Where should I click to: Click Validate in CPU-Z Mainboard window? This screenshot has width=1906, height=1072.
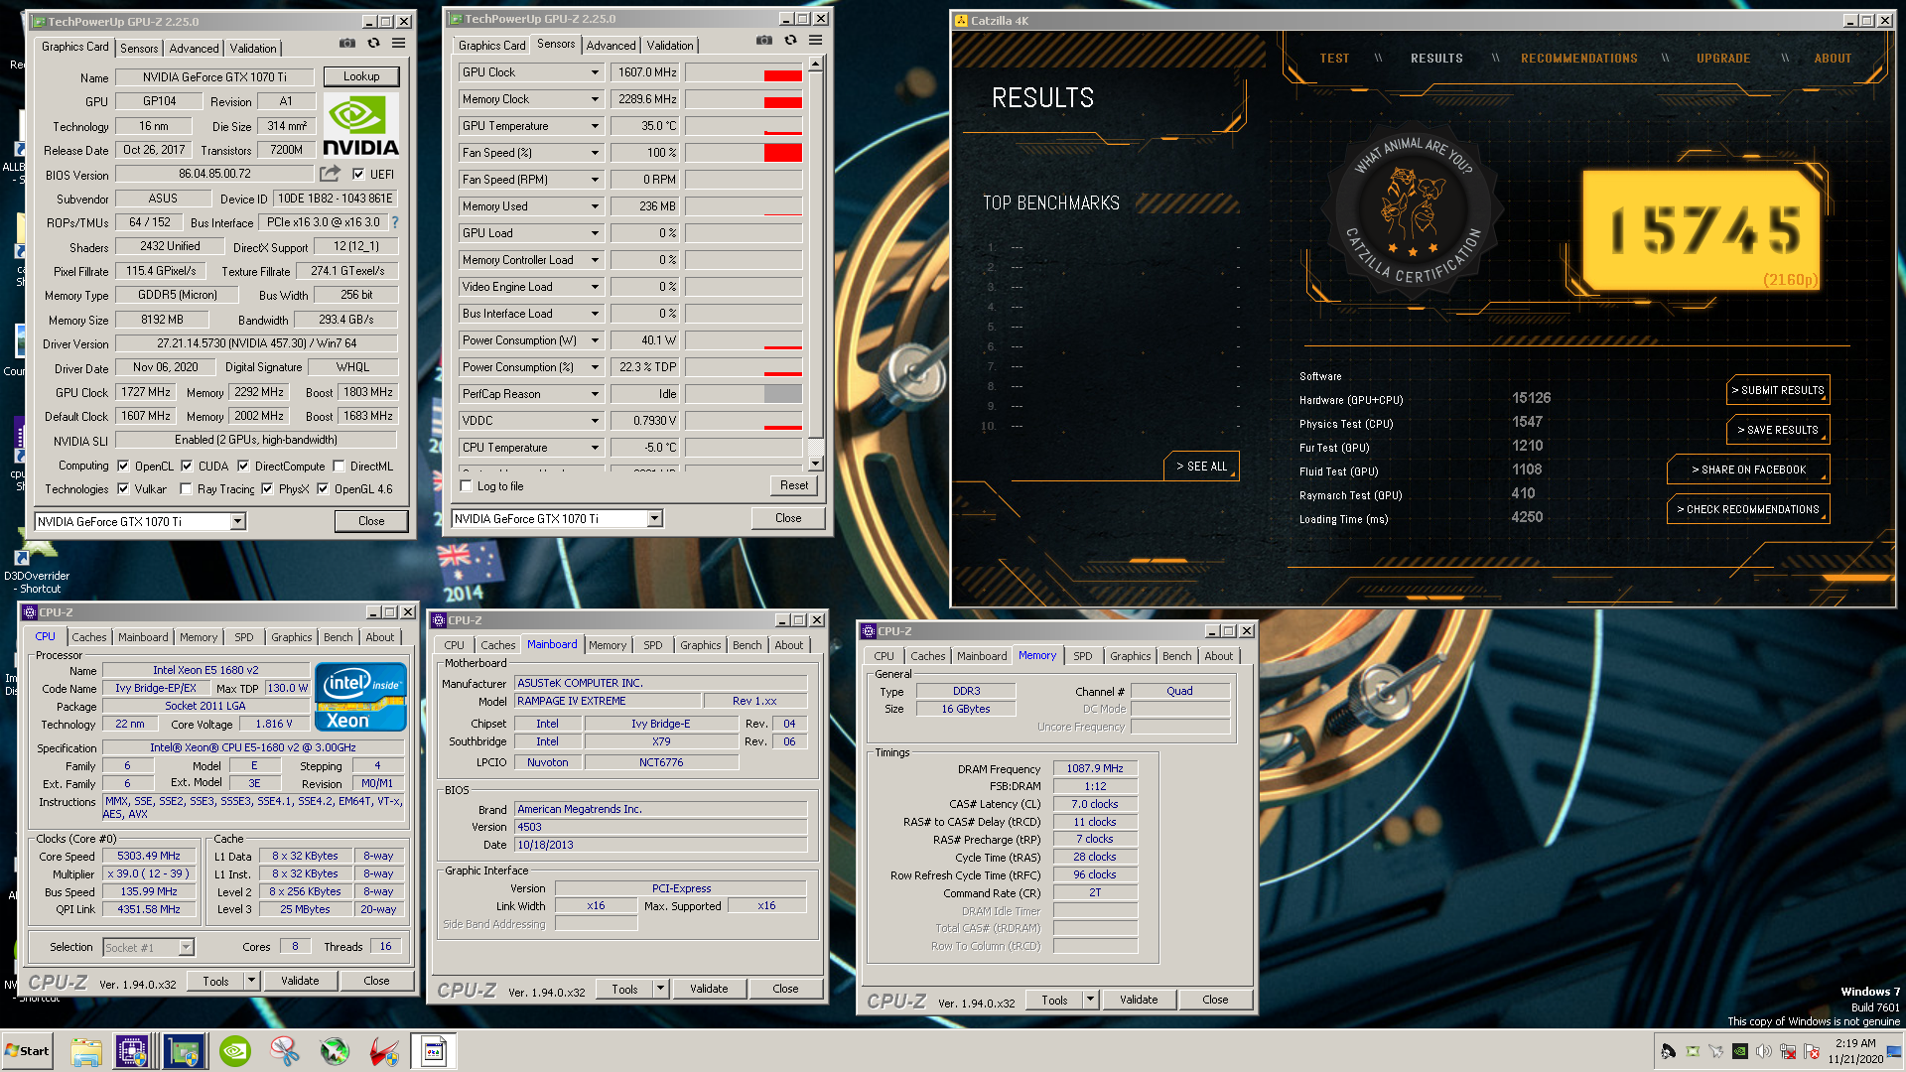pyautogui.click(x=709, y=989)
